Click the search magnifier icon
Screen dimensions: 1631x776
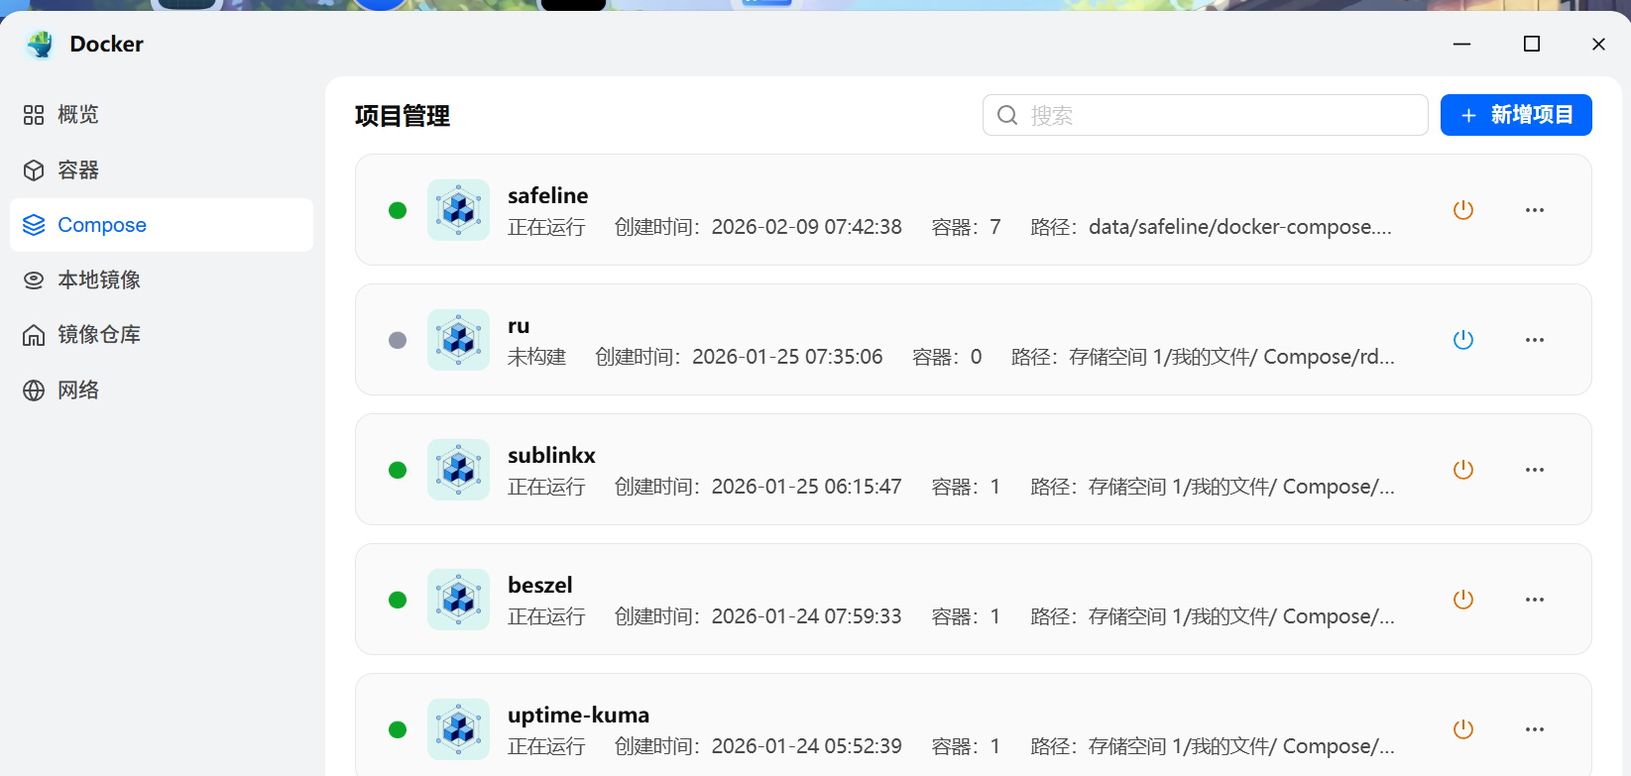[x=1007, y=115]
